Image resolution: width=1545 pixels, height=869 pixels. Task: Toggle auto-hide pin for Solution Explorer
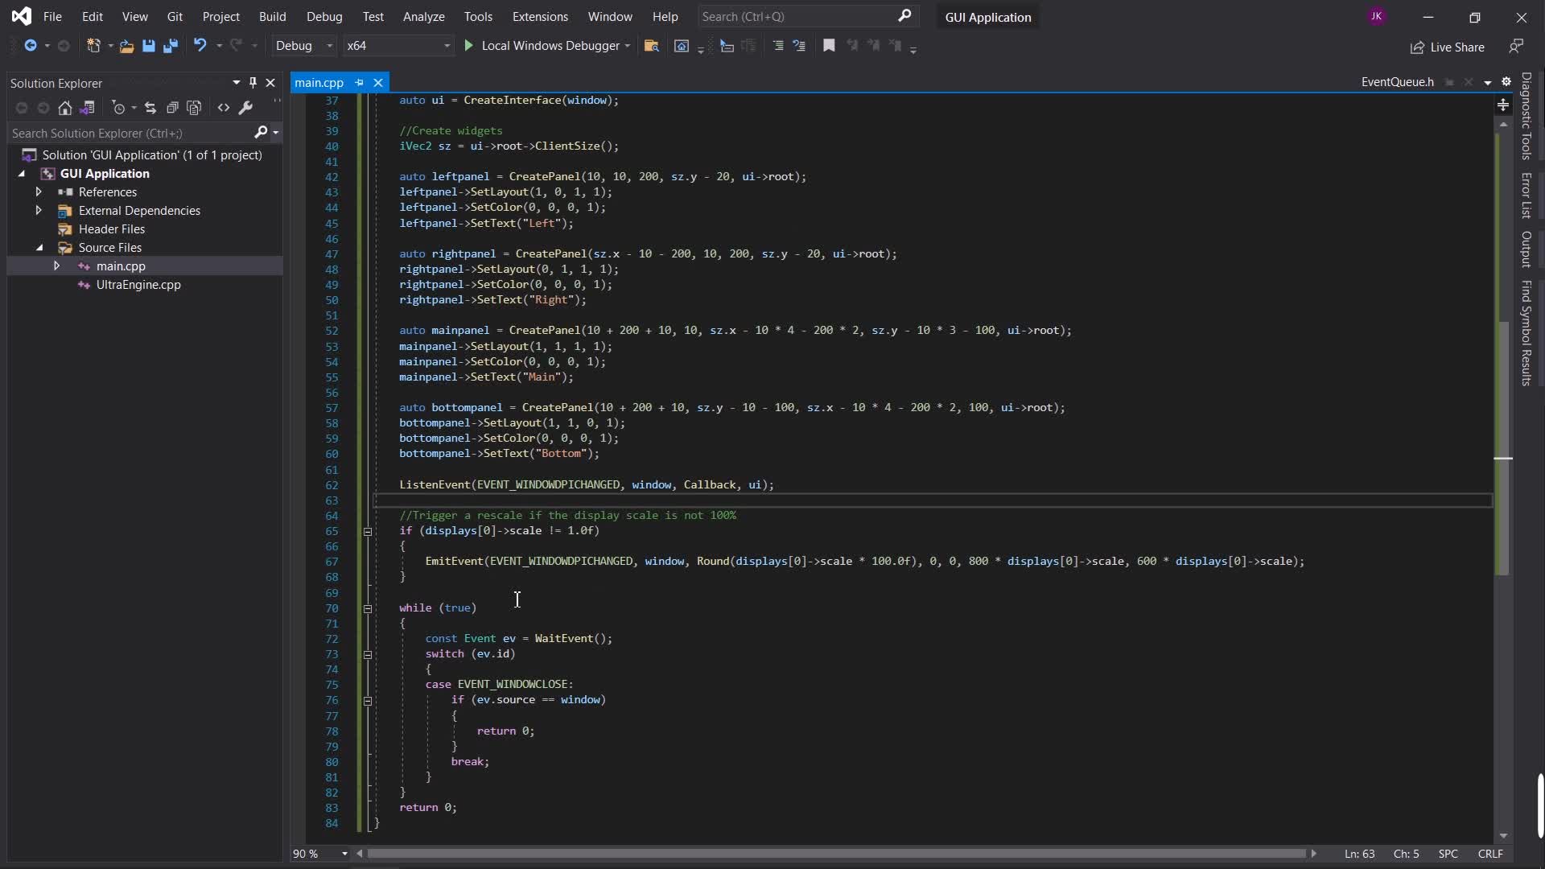point(253,83)
